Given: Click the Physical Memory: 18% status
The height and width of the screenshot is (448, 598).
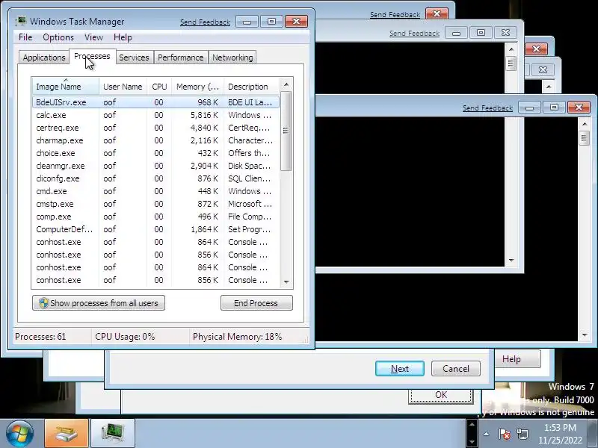Looking at the screenshot, I should 237,337.
